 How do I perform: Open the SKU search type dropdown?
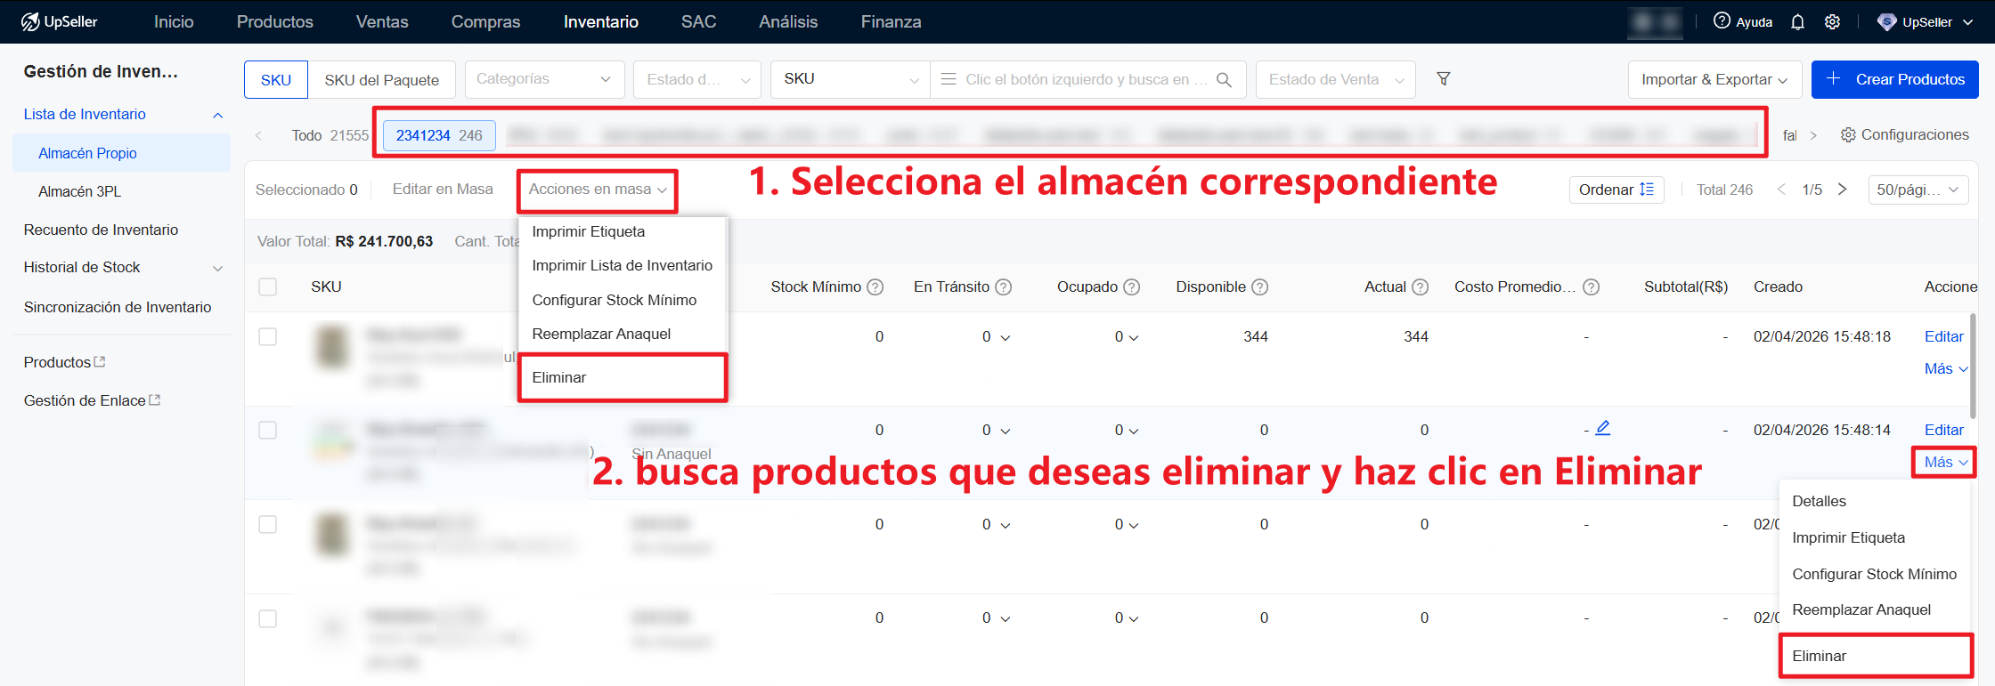(851, 79)
